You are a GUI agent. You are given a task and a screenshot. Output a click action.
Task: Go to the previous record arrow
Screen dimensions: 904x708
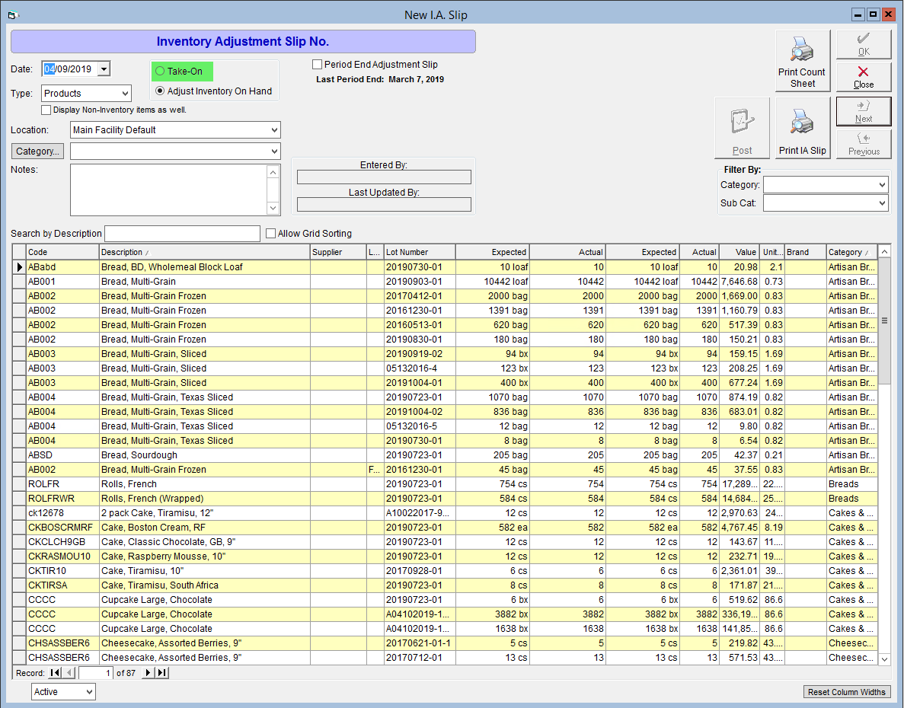[x=69, y=672]
